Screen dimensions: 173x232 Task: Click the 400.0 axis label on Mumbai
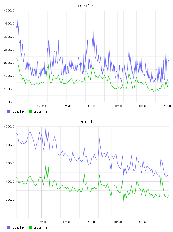point(10,182)
